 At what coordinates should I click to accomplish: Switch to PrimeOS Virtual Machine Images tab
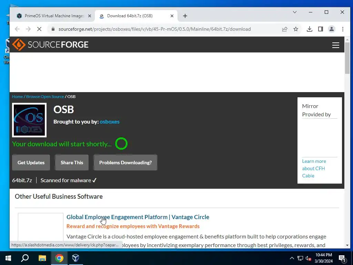click(54, 16)
